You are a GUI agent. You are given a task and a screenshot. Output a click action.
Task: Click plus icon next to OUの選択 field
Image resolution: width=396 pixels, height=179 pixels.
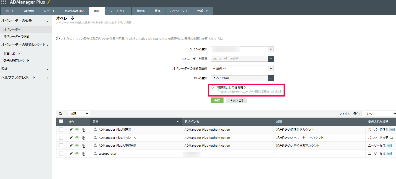[271, 78]
